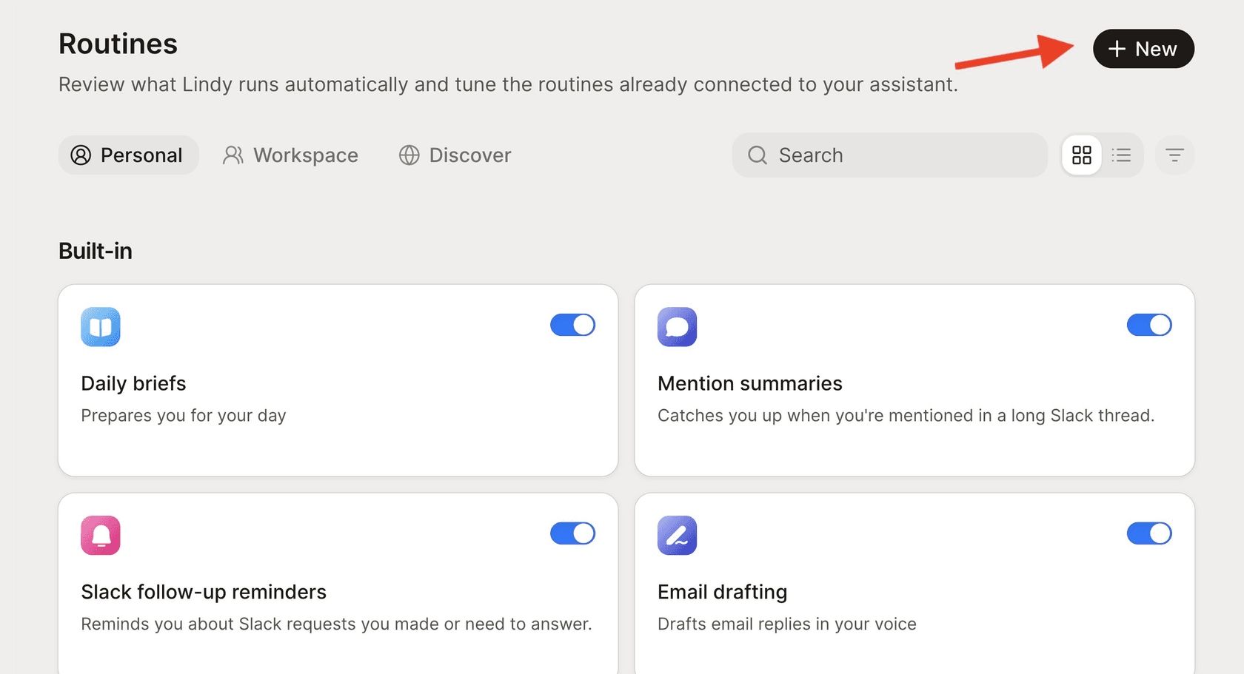This screenshot has width=1244, height=674.
Task: Disable the Email drafting toggle
Action: pyautogui.click(x=1149, y=533)
